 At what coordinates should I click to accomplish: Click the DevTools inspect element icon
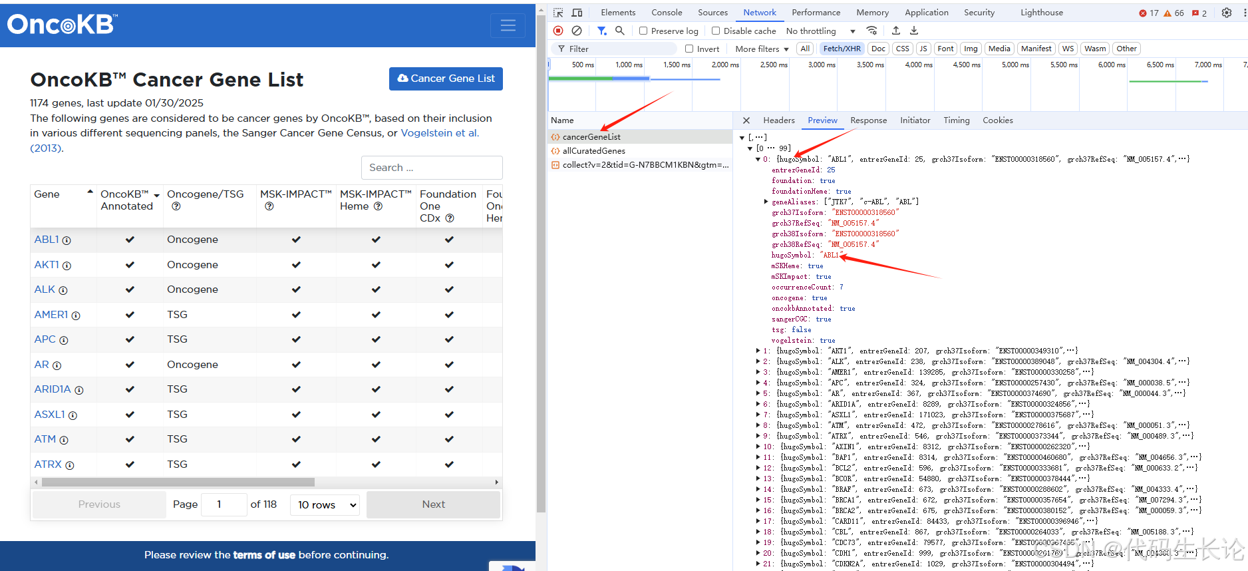(x=558, y=13)
